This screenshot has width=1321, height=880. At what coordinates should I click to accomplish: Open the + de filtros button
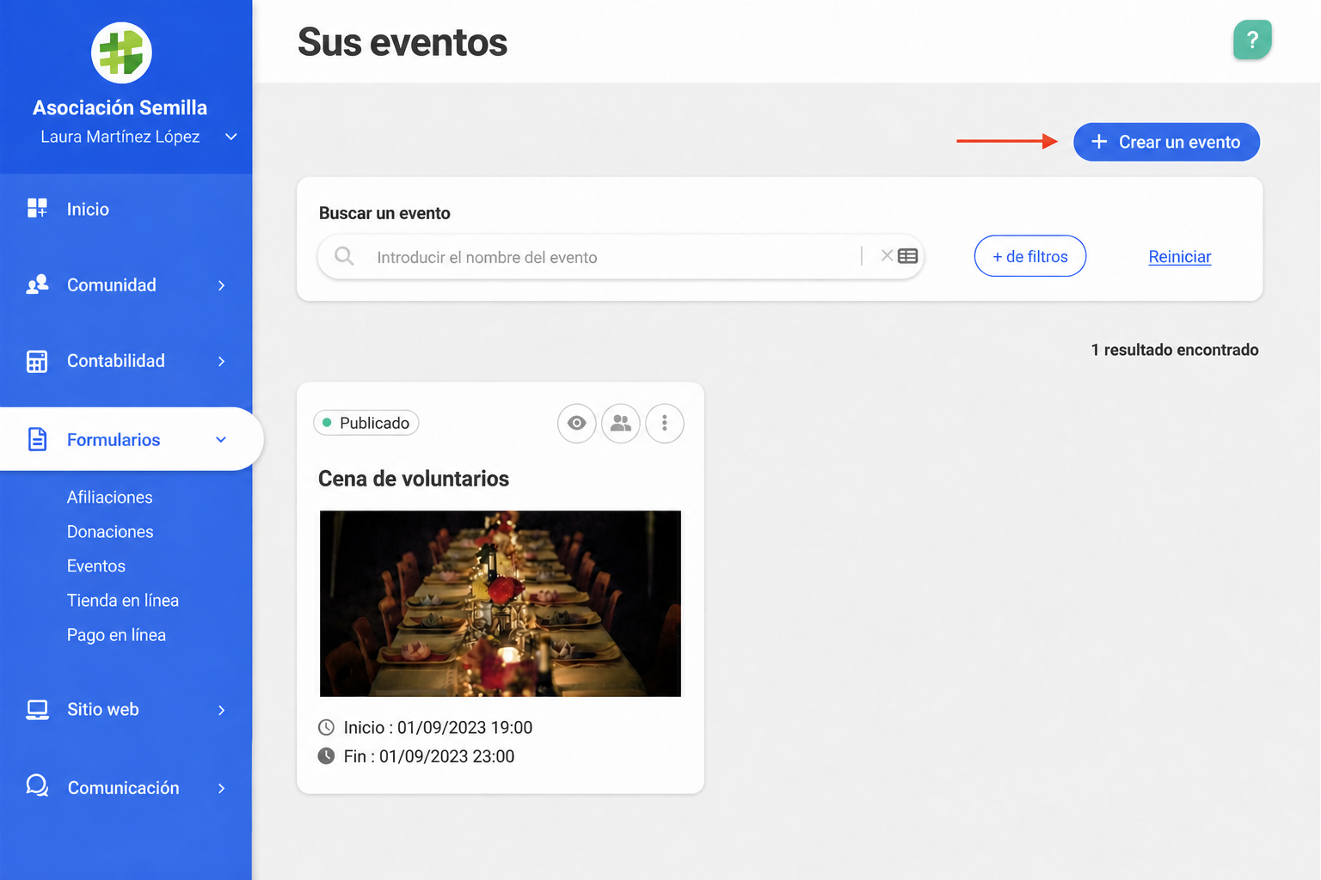[1030, 256]
